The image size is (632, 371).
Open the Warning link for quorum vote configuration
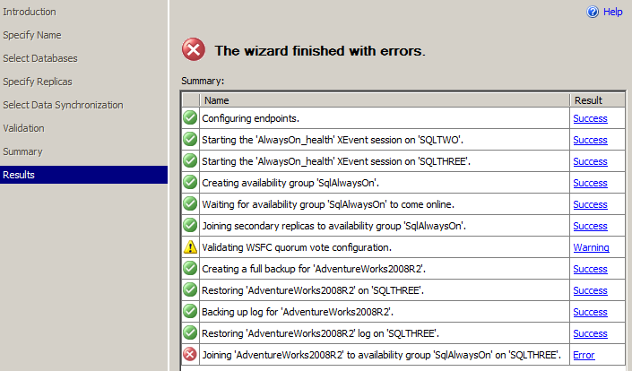(x=591, y=247)
